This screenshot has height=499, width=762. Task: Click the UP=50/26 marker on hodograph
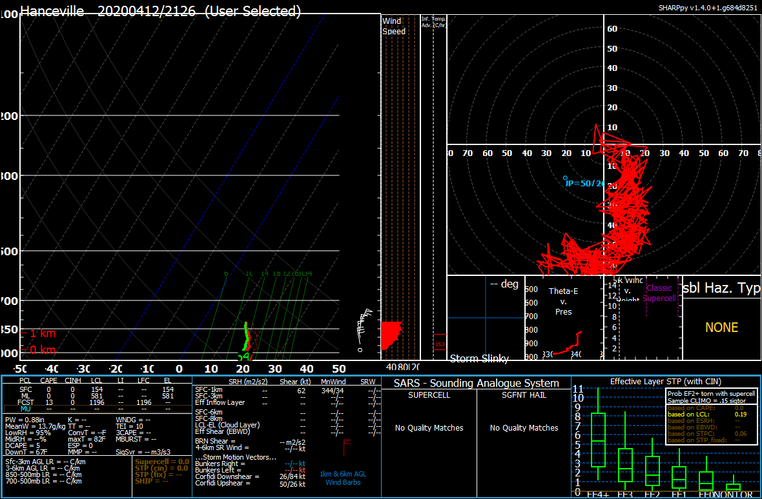[x=584, y=182]
